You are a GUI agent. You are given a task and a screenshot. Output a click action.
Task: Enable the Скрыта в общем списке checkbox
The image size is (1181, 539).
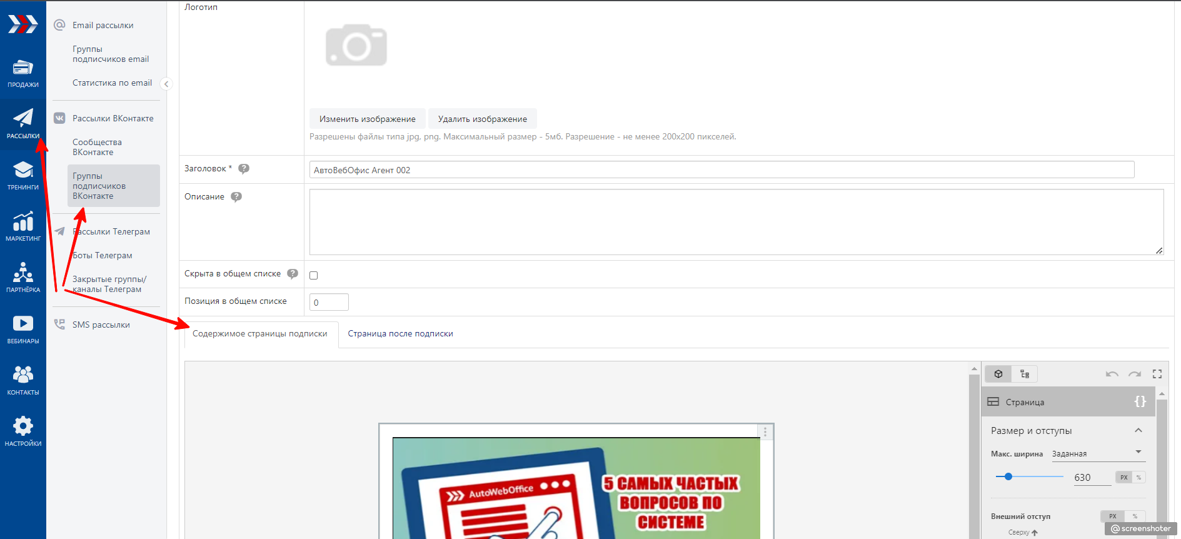pos(314,276)
